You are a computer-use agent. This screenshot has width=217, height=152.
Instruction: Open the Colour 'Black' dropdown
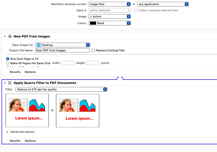tap(109, 23)
